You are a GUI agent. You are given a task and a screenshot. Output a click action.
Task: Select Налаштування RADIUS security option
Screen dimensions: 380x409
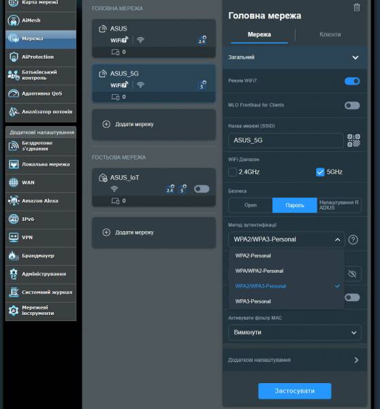click(x=339, y=205)
